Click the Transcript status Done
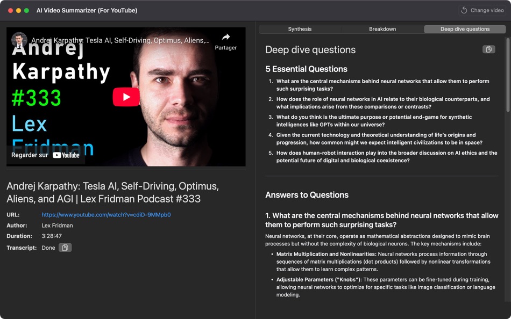The image size is (511, 319). [x=48, y=248]
